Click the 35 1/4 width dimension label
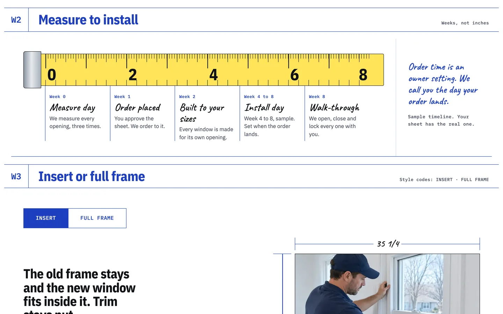Image resolution: width=503 pixels, height=314 pixels. tap(388, 244)
